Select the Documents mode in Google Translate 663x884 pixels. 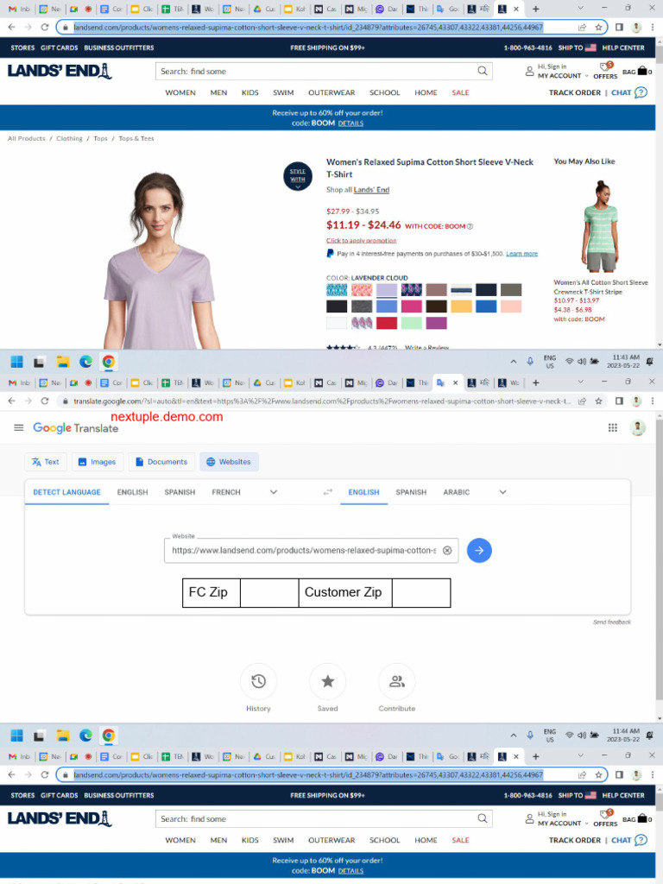161,462
